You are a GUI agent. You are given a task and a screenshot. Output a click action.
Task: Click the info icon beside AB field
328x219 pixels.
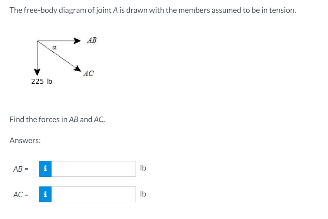(x=45, y=169)
